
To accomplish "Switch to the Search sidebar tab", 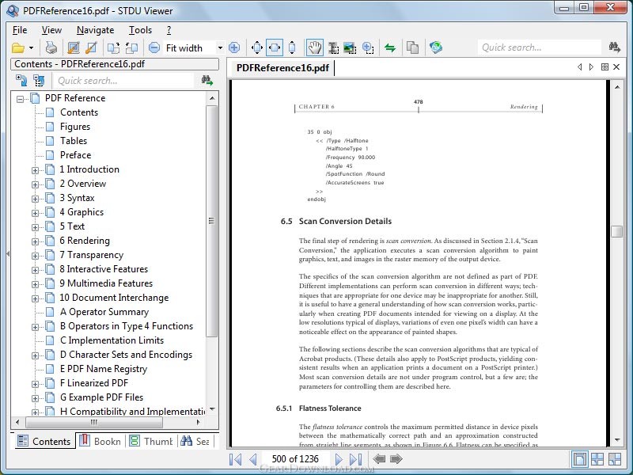I will pos(195,441).
